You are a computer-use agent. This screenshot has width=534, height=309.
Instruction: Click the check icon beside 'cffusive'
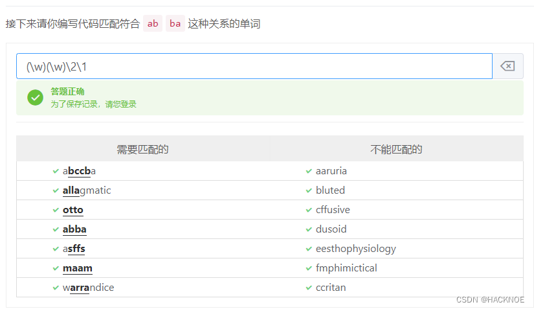coord(309,210)
